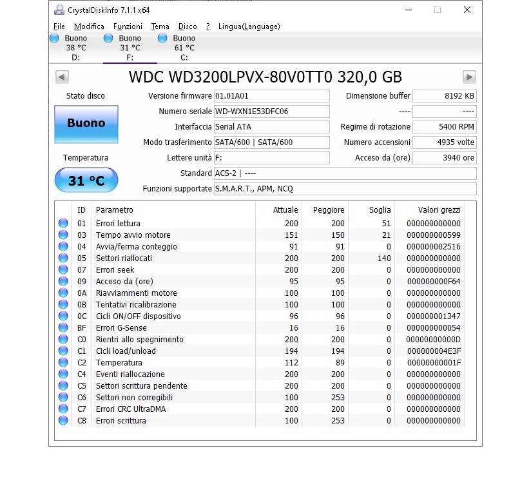Viewport: 531px width, 495px height.
Task: Open the Disco menu
Action: pyautogui.click(x=188, y=26)
